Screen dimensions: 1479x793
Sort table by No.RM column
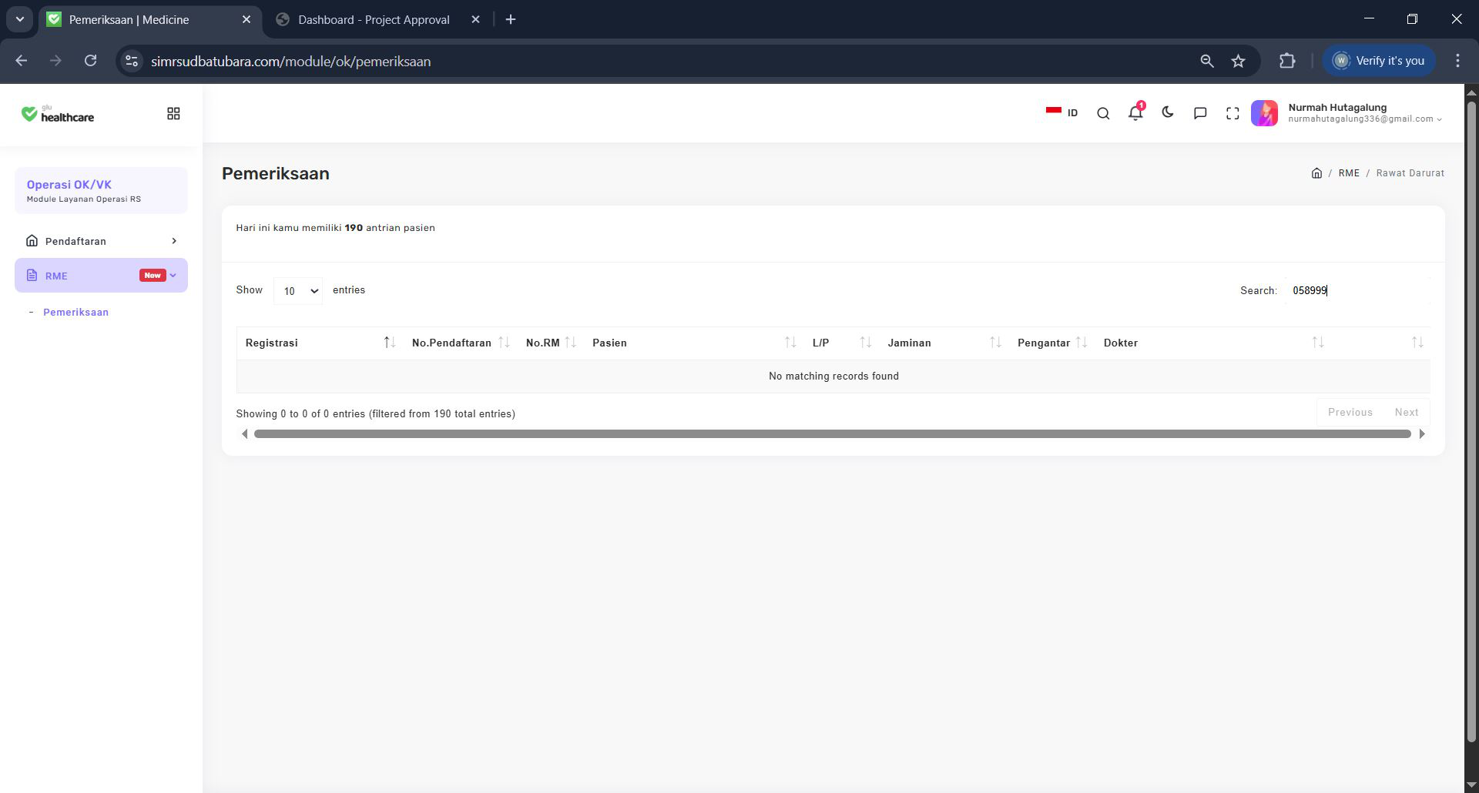point(550,343)
